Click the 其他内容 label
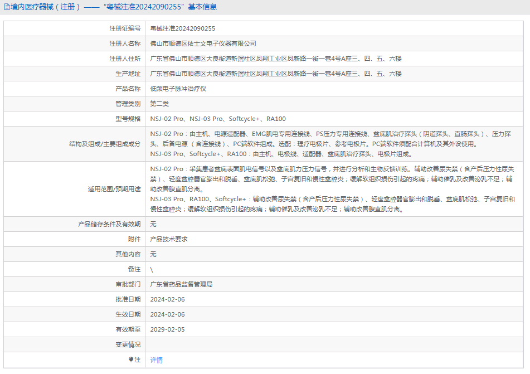The width and height of the screenshot is (530, 374). tap(128, 254)
